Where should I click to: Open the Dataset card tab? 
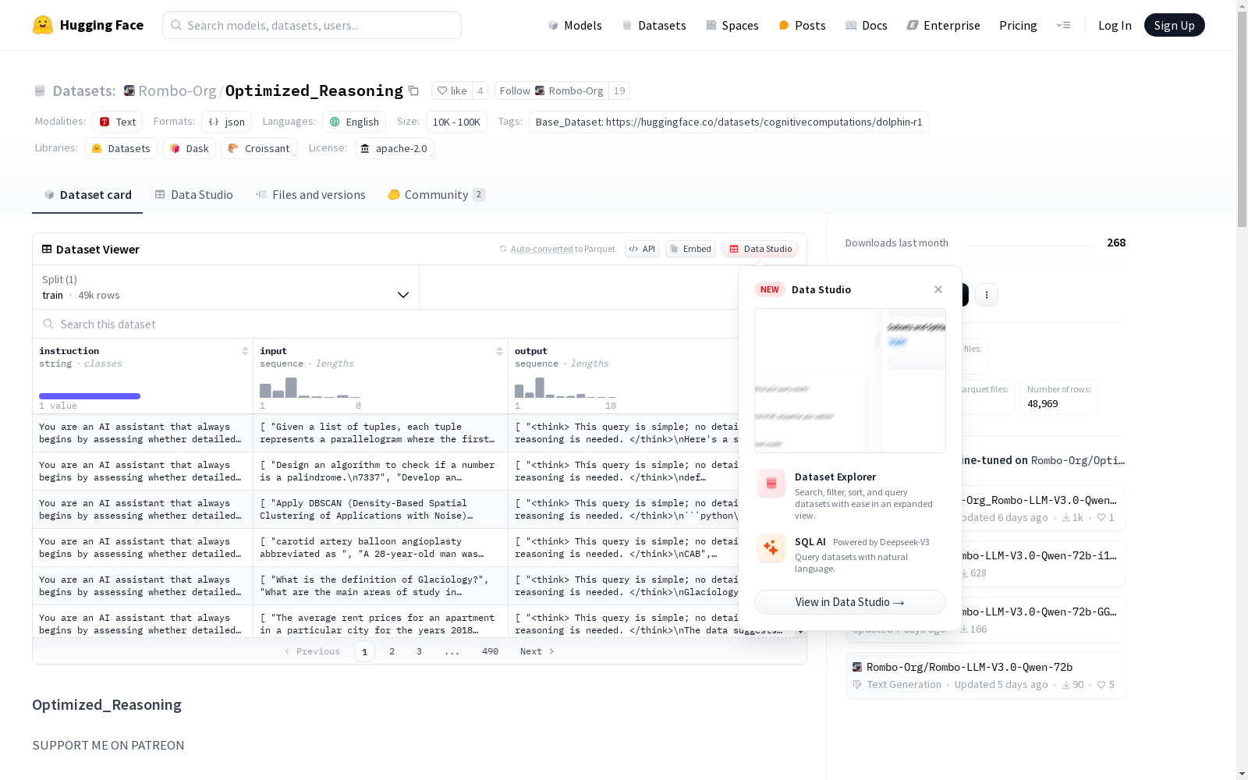point(87,194)
